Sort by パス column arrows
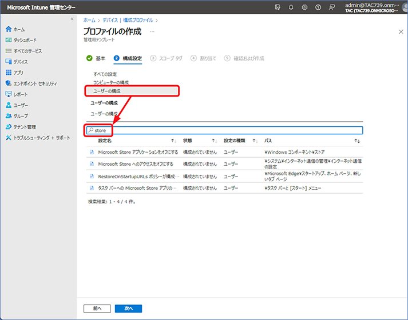Image resolution: width=408 pixels, height=320 pixels. click(357, 141)
